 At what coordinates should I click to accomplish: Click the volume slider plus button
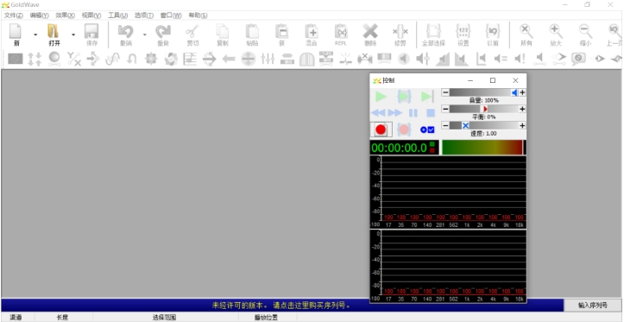[x=522, y=92]
